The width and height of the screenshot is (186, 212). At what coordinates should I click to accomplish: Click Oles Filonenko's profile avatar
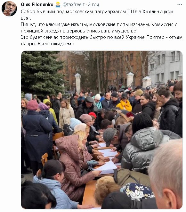tap(9, 9)
